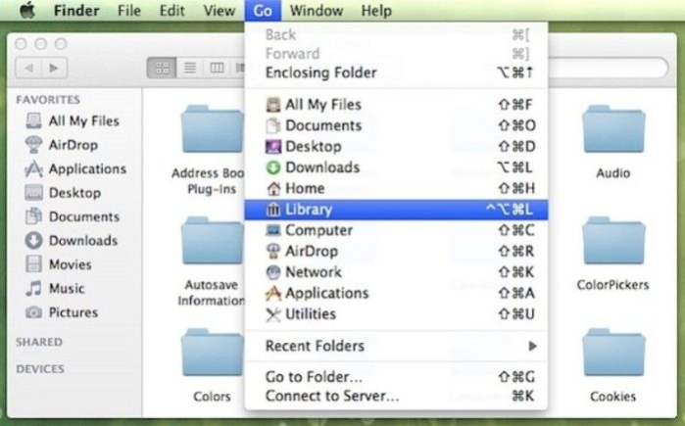Click the Finder forward arrow button

click(54, 69)
